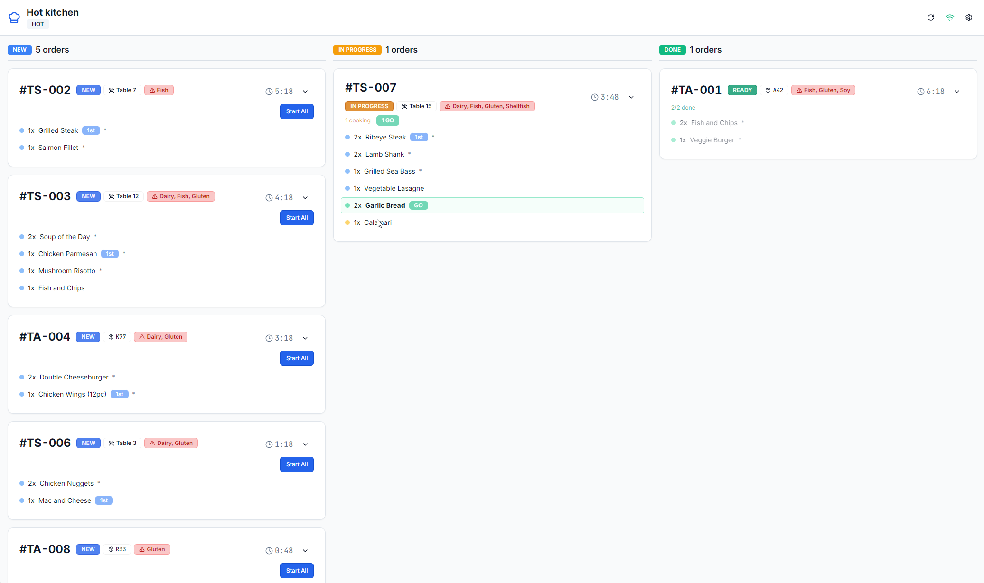Image resolution: width=984 pixels, height=583 pixels.
Task: Open the kitchen settings gear
Action: (969, 18)
